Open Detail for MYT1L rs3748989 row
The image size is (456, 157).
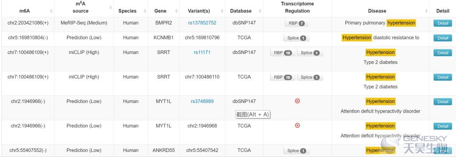tap(442, 102)
